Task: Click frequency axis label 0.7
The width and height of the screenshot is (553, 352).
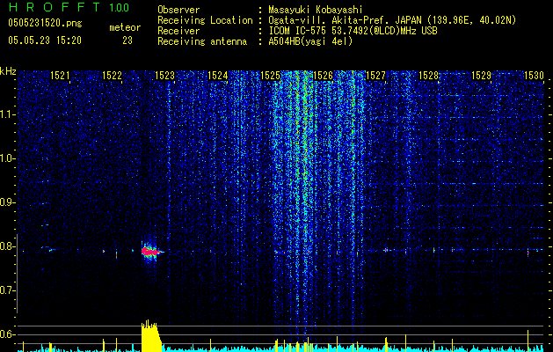Action: (x=7, y=290)
